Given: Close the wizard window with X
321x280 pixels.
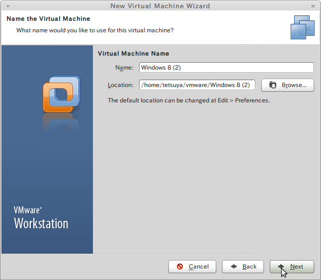Looking at the screenshot, I should point(313,6).
